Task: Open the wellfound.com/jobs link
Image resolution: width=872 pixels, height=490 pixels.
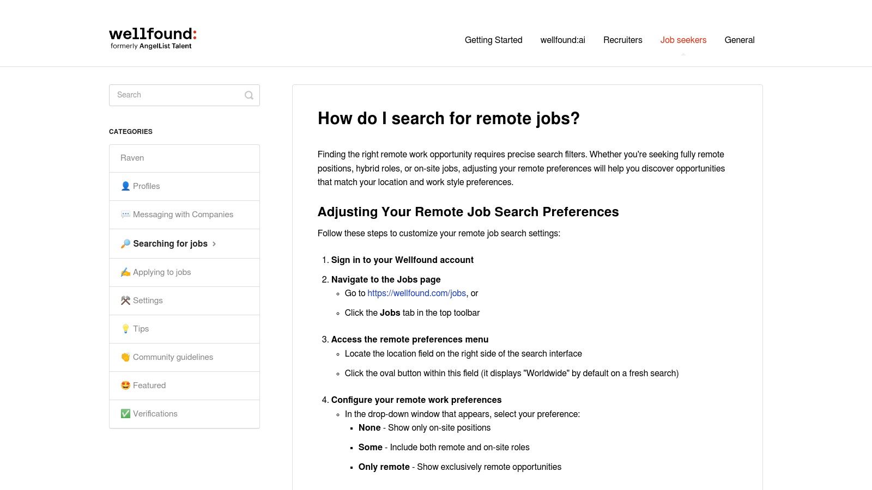Action: coord(417,293)
